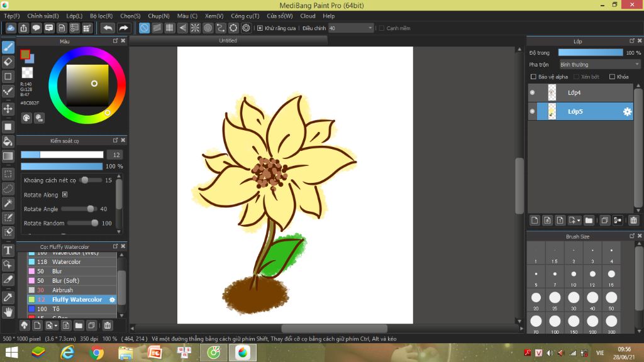Image resolution: width=644 pixels, height=362 pixels.
Task: Select the Watercolor brush numbered 118
Action: pos(72,262)
